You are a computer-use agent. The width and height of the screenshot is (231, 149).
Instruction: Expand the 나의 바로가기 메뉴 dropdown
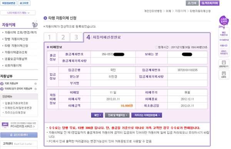tap(18, 13)
